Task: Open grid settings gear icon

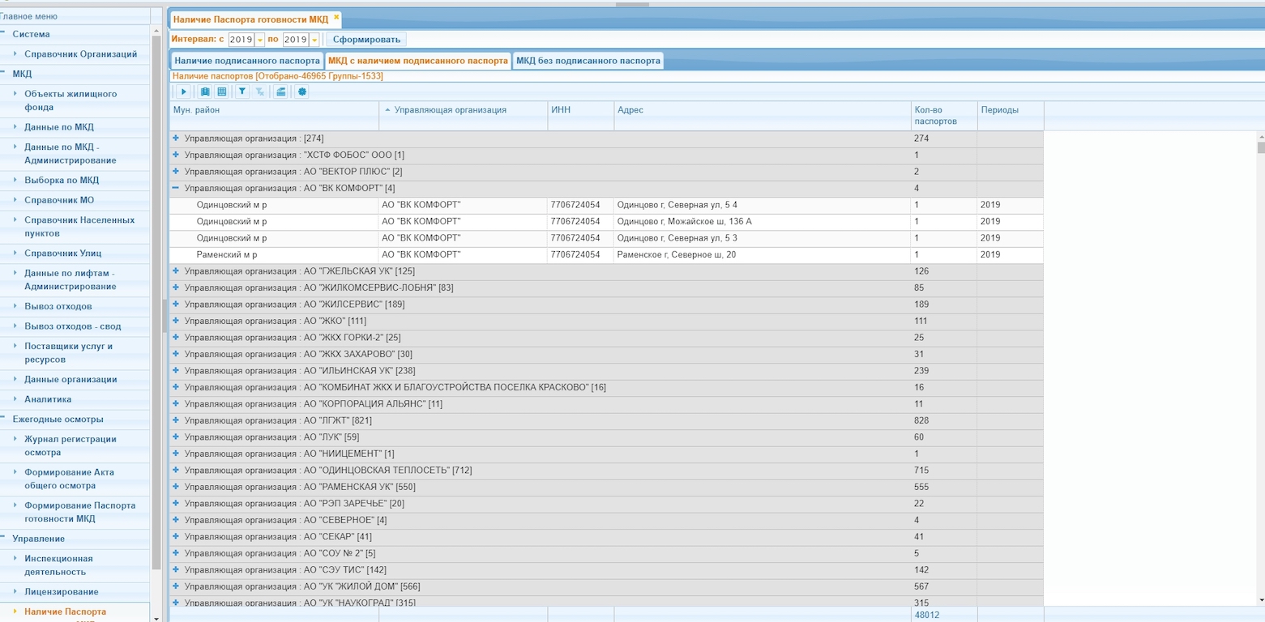Action: [x=302, y=92]
